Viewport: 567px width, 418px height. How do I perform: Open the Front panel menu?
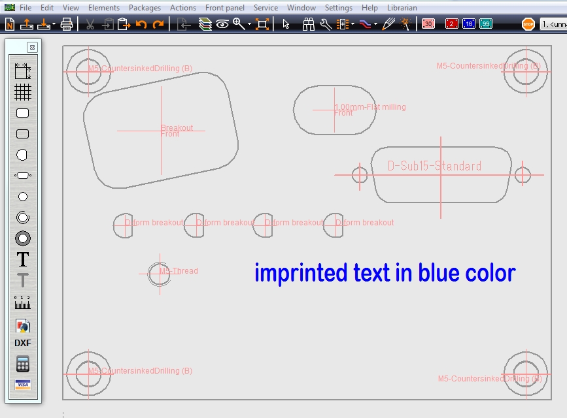pyautogui.click(x=225, y=8)
